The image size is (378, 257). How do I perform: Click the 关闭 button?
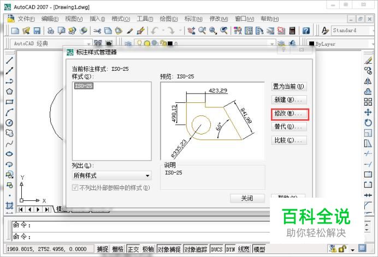(247, 198)
